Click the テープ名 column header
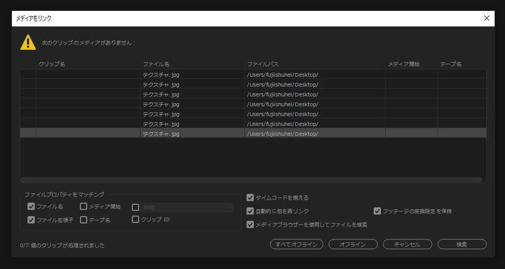 pyautogui.click(x=462, y=64)
